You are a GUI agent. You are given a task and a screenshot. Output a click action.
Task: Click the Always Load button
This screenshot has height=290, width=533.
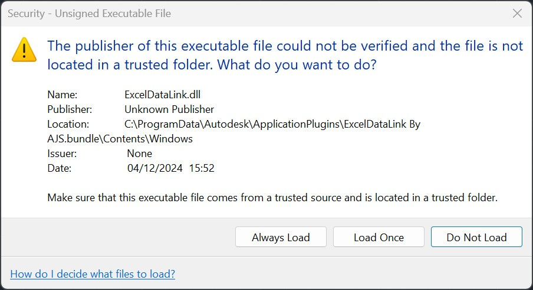point(281,237)
